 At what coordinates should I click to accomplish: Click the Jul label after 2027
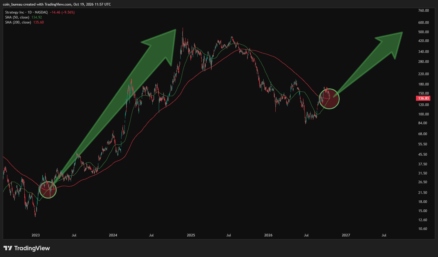point(384,235)
